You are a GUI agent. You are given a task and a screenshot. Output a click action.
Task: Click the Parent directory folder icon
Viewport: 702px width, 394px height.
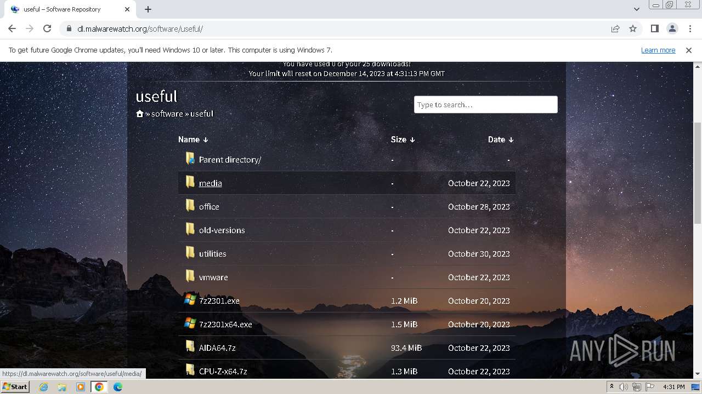click(190, 158)
